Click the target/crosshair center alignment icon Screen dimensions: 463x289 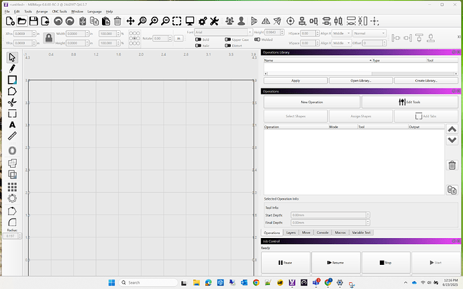coord(291,21)
